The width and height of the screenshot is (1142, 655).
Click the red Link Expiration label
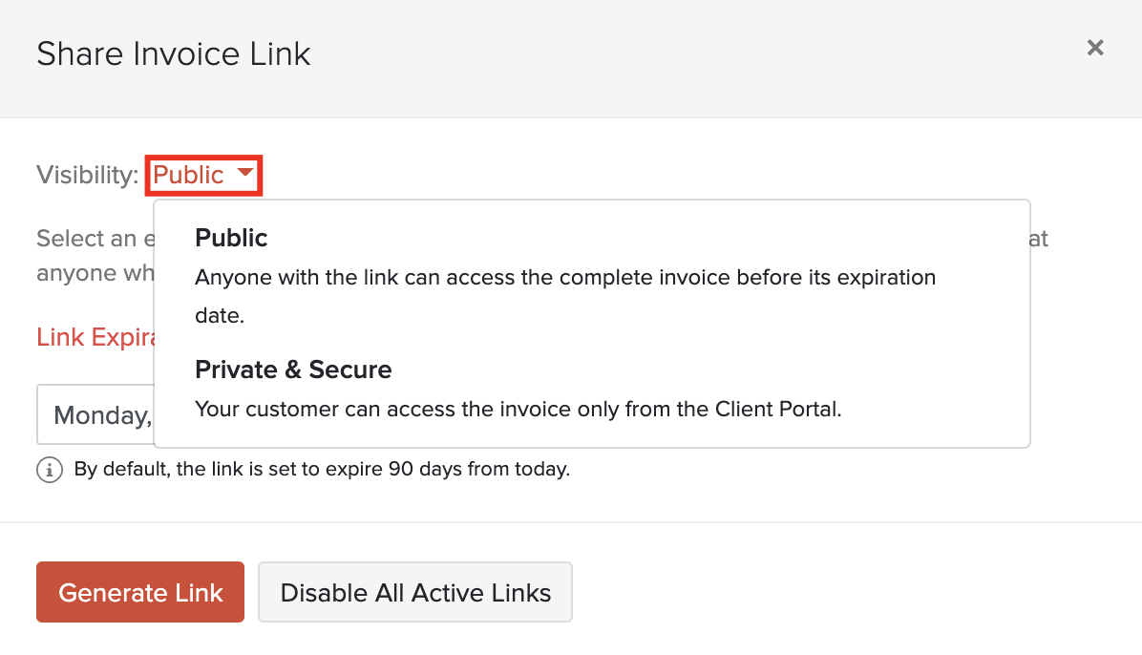point(95,337)
